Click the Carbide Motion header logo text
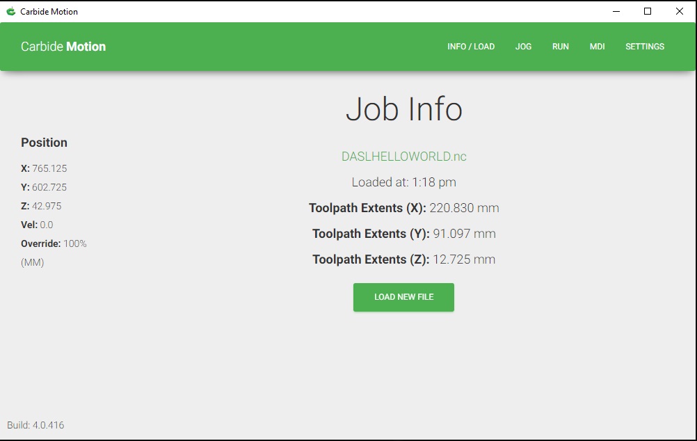 (63, 47)
